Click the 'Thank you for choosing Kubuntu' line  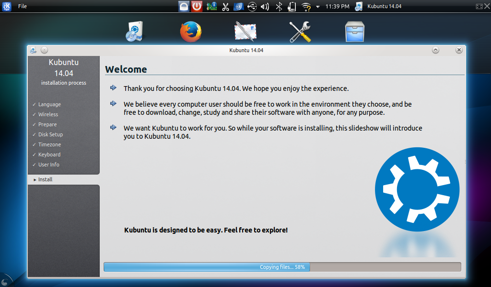click(x=236, y=88)
